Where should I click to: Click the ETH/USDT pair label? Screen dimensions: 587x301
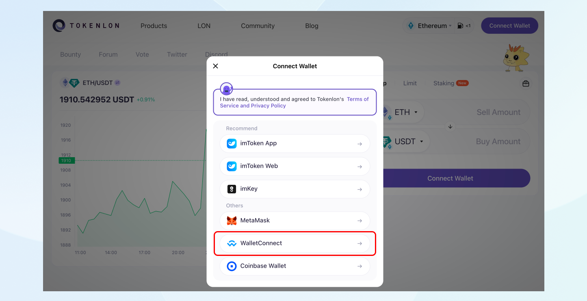97,83
